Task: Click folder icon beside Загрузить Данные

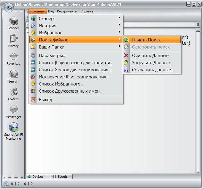Action: click(126, 63)
